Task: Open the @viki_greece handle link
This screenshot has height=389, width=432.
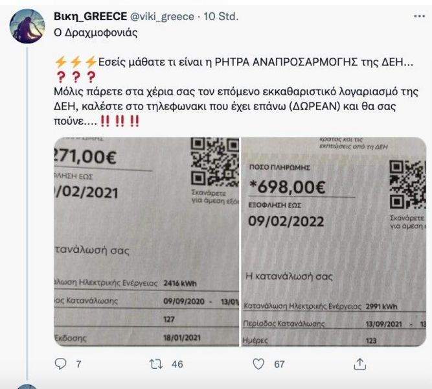Action: coord(162,17)
